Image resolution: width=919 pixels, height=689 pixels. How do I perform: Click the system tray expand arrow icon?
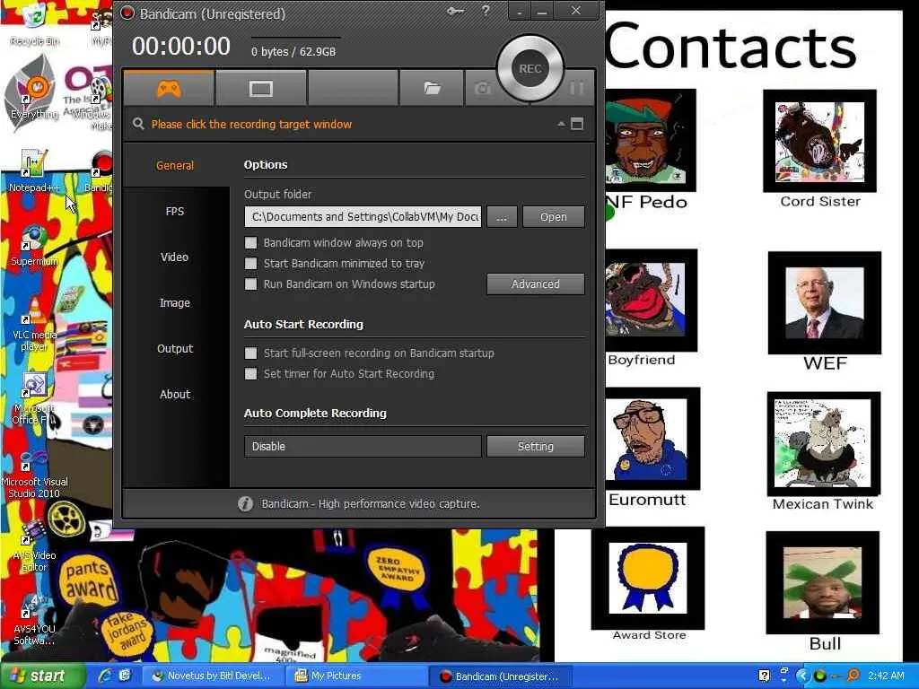click(x=802, y=676)
